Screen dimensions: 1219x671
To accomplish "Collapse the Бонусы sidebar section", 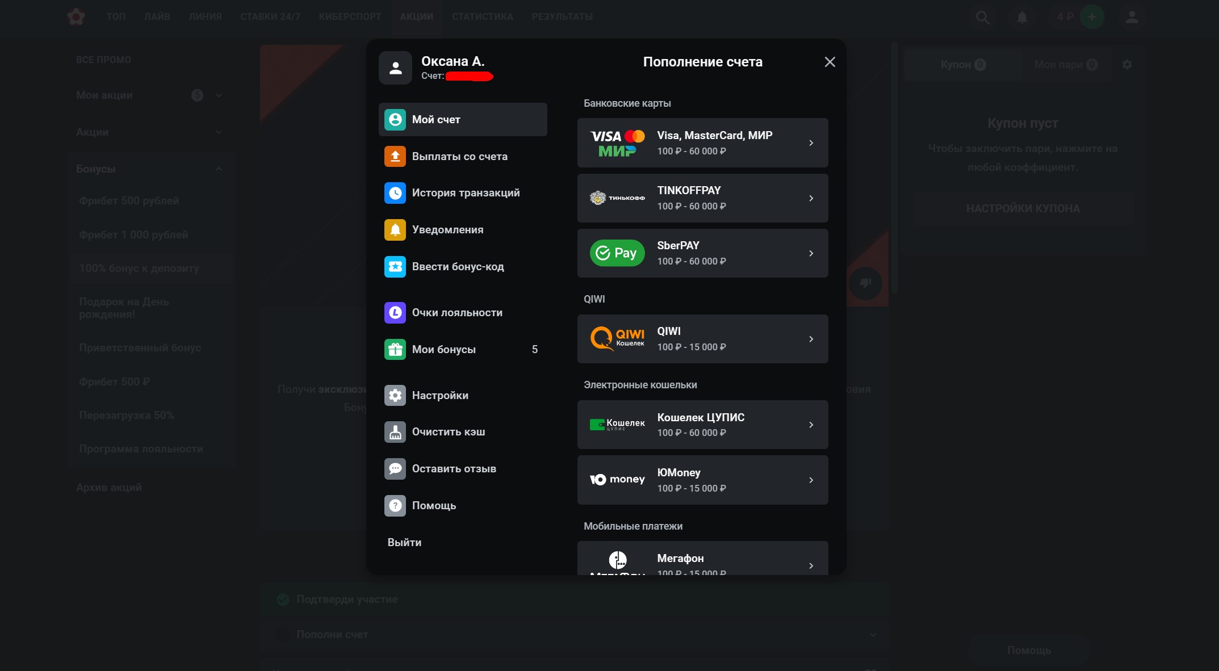I will click(219, 169).
